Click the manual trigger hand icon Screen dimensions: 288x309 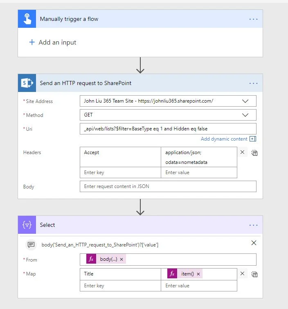pos(27,19)
